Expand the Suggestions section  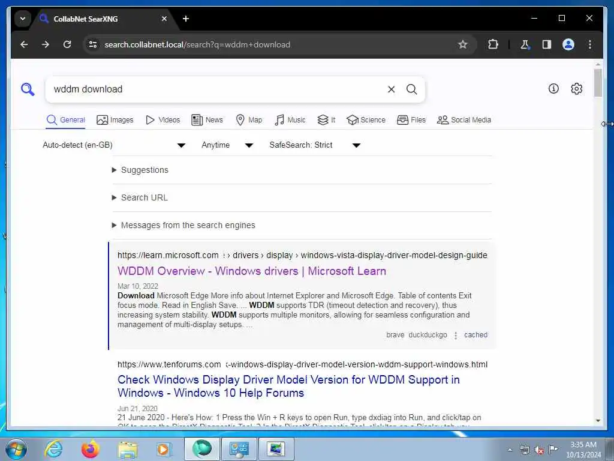[x=140, y=170]
